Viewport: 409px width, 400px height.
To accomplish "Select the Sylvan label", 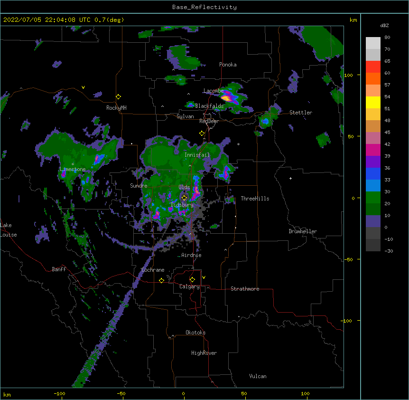I will coord(185,116).
